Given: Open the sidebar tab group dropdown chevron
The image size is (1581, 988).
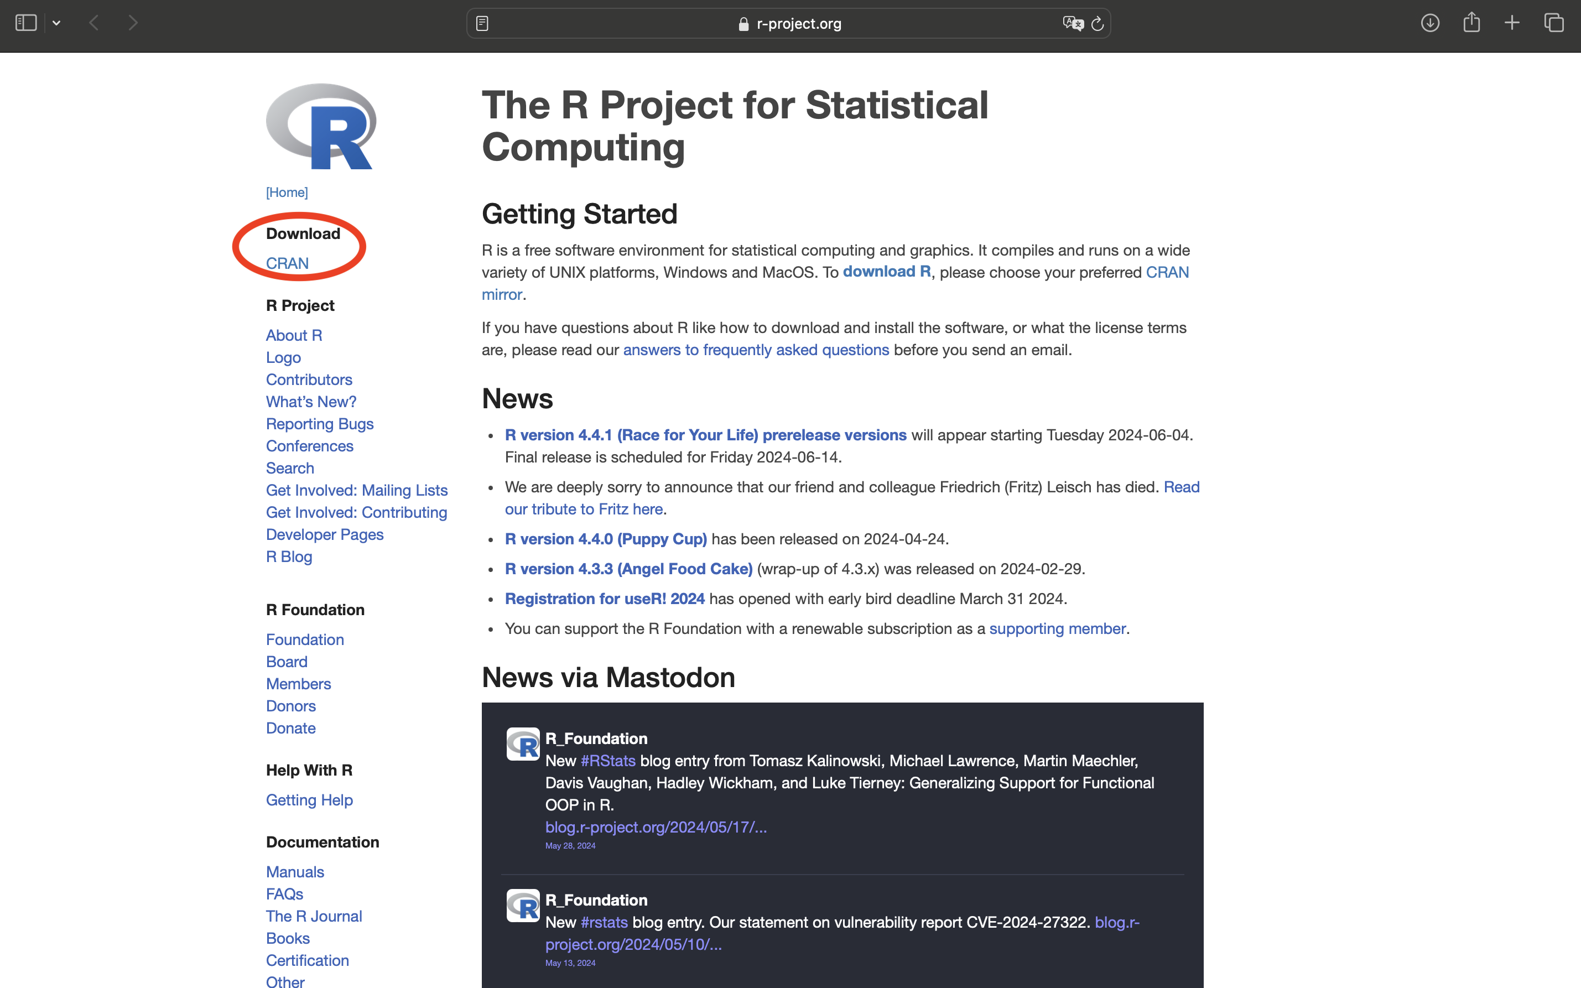Looking at the screenshot, I should tap(57, 23).
